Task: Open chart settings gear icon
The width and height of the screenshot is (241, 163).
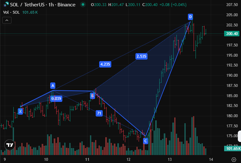Action: pos(234,159)
